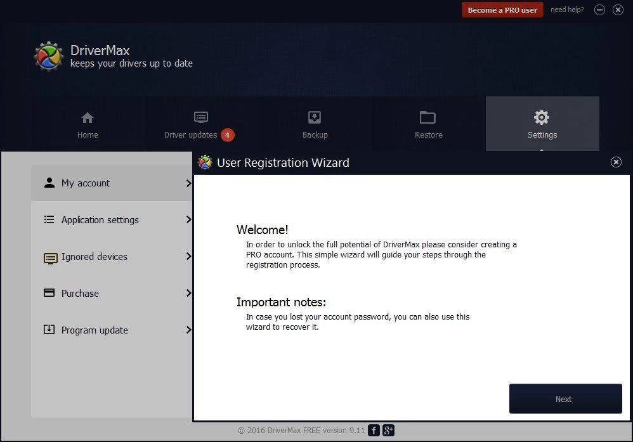
Task: Click the User Registration Wizard title
Action: 283,163
